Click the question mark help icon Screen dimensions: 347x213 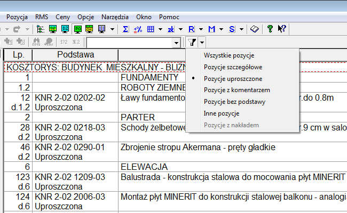point(270,28)
